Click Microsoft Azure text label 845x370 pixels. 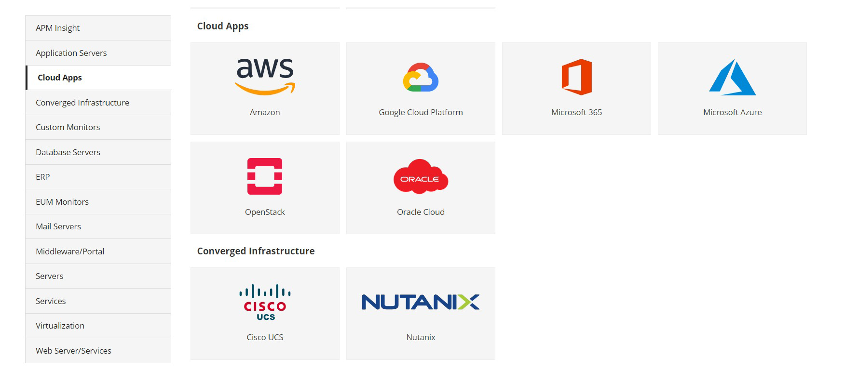pyautogui.click(x=732, y=112)
